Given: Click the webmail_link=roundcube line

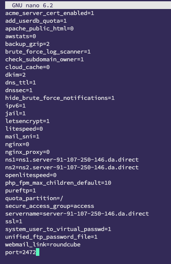Looking at the screenshot, I should point(43,244).
